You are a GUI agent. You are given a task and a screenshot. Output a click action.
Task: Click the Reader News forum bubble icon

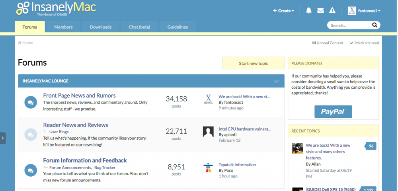(31, 134)
